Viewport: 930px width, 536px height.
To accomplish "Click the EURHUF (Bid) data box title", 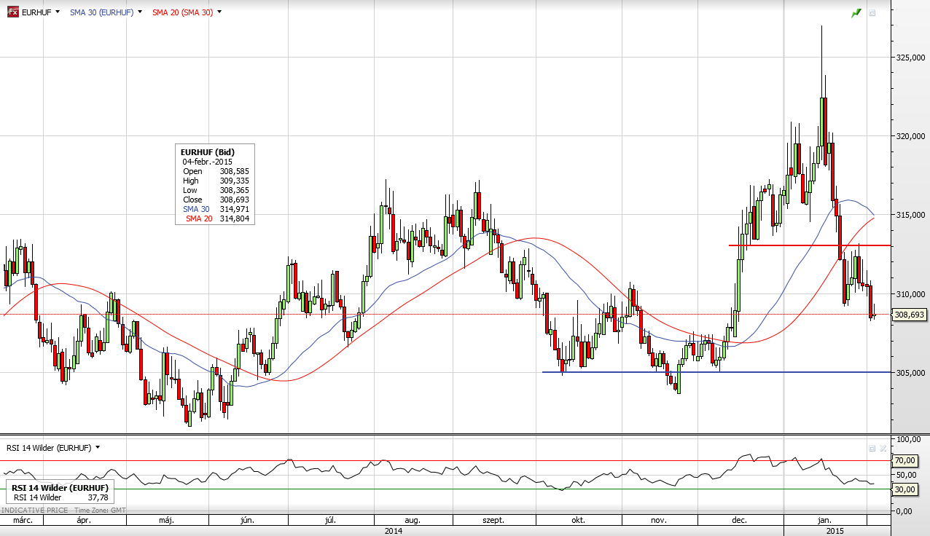I will click(x=208, y=152).
